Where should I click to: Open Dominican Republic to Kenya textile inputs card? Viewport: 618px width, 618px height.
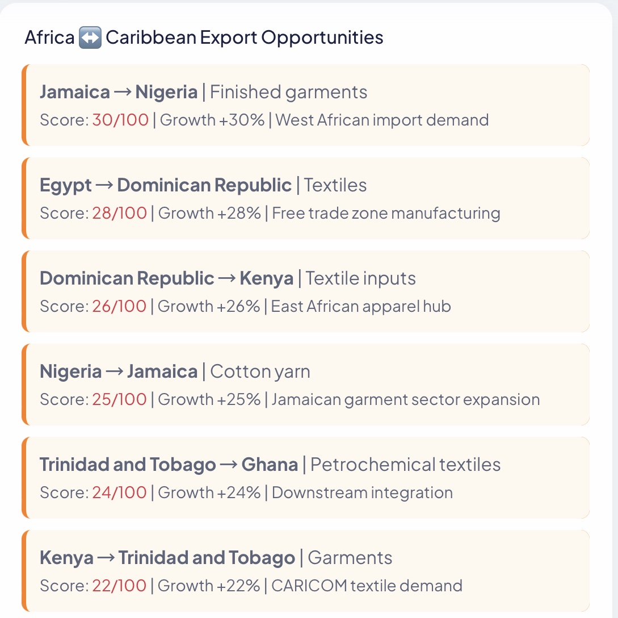(x=305, y=291)
